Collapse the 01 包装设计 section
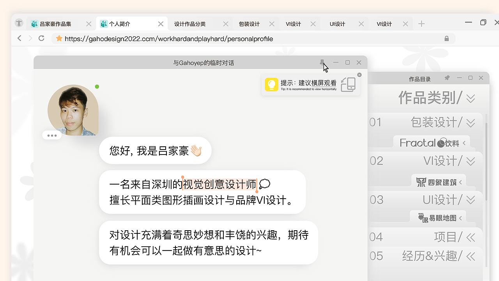Image resolution: width=499 pixels, height=281 pixels. (471, 123)
